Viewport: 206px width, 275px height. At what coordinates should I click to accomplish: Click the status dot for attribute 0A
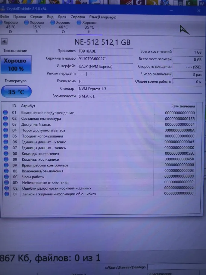tap(6, 165)
